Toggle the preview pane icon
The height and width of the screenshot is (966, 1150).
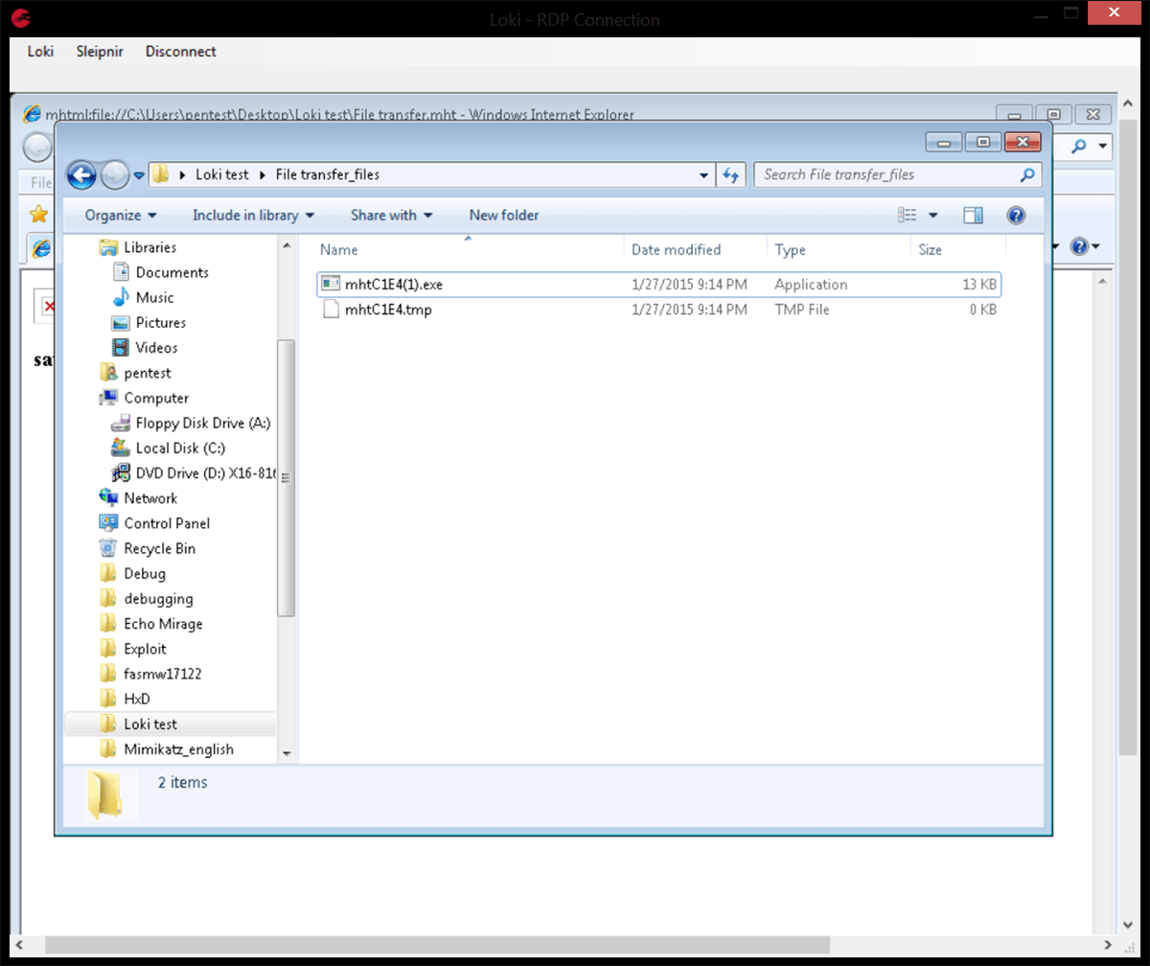973,216
